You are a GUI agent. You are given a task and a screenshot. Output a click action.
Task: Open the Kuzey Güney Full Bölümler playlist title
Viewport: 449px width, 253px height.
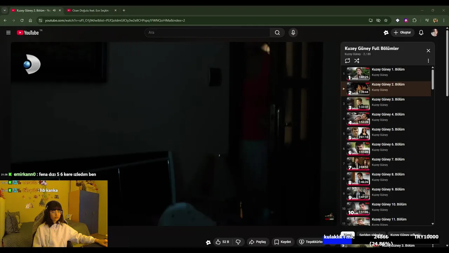pyautogui.click(x=371, y=48)
